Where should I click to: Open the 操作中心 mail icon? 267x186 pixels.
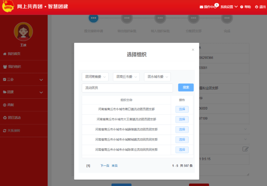(201, 7)
